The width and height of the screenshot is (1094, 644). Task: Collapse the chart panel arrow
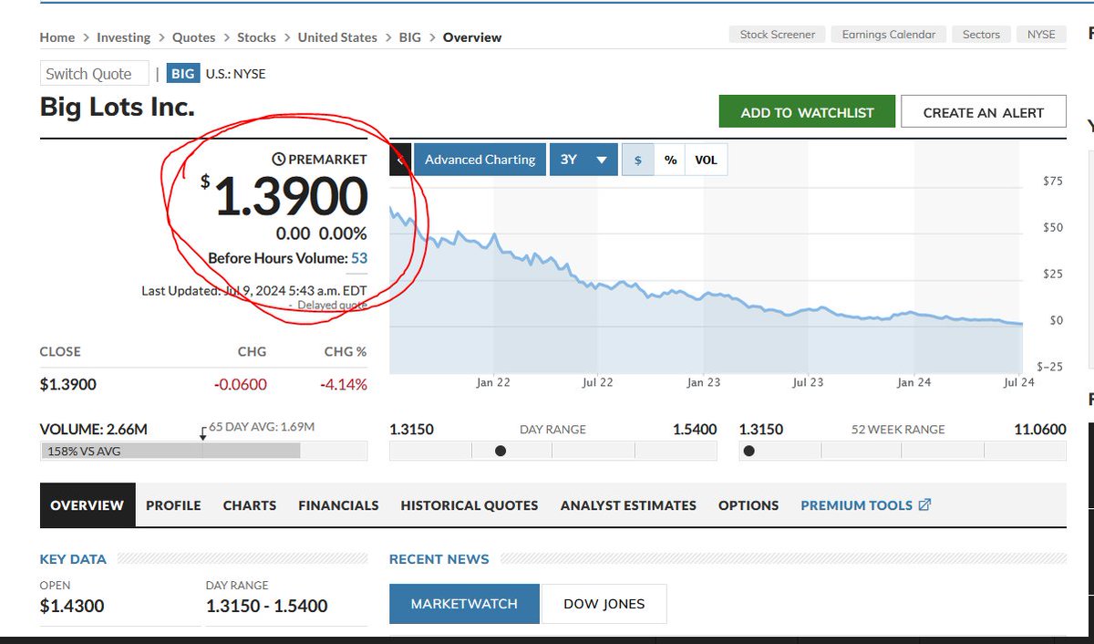pos(400,160)
